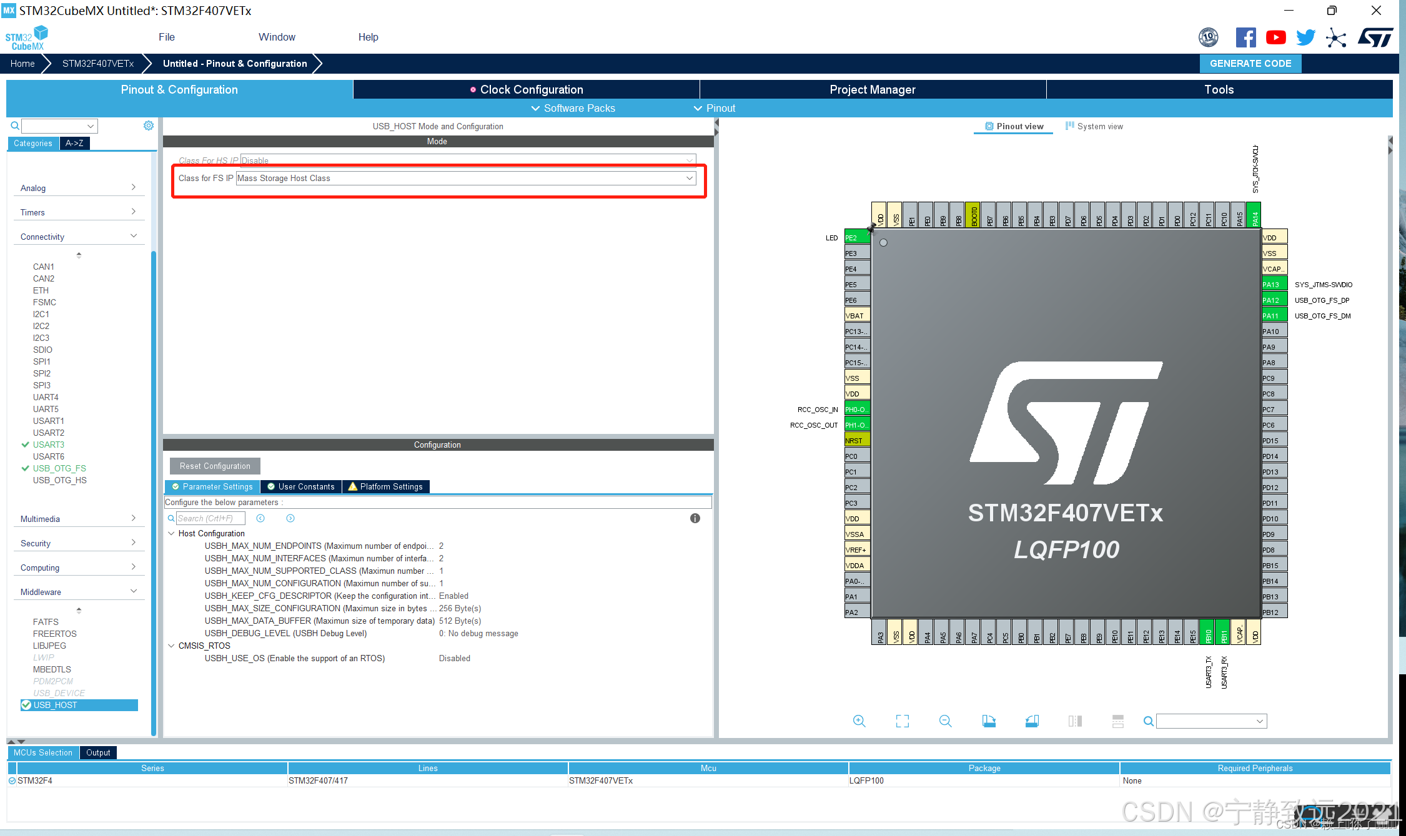Click the Reset Configuration button
This screenshot has height=836, width=1406.
215,466
